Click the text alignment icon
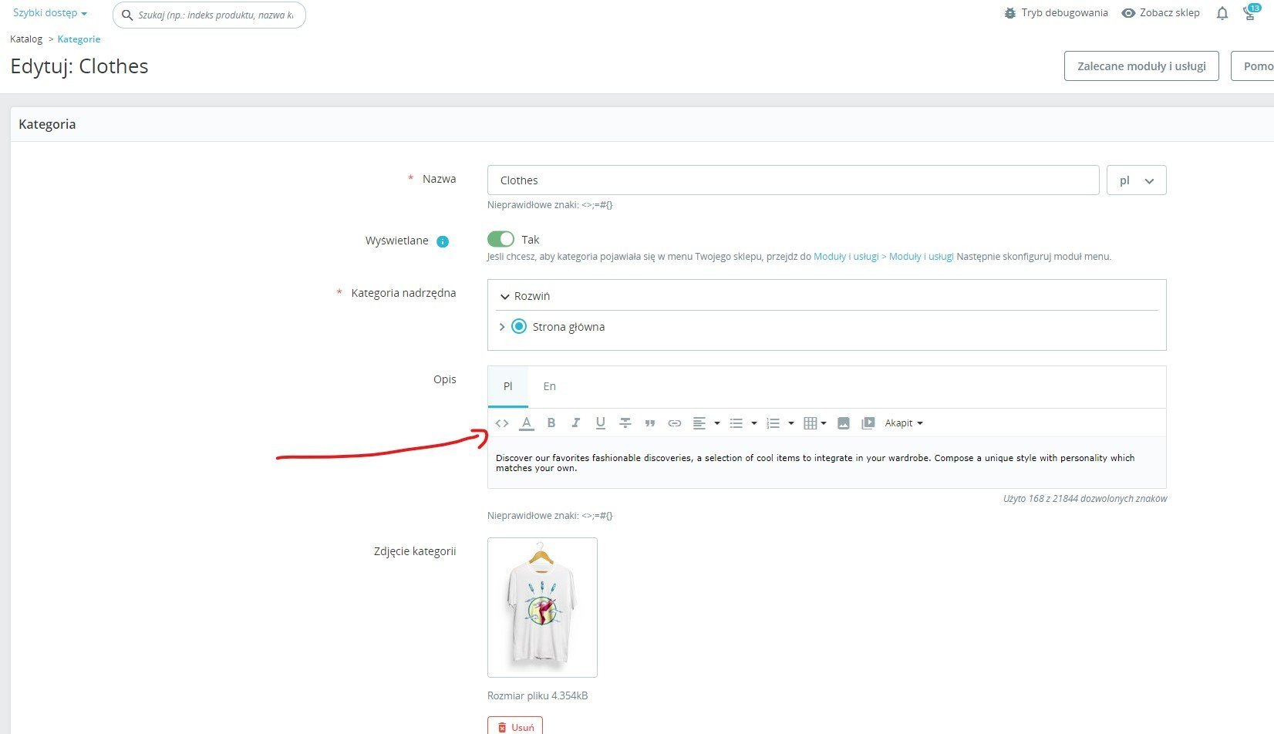 coord(699,423)
